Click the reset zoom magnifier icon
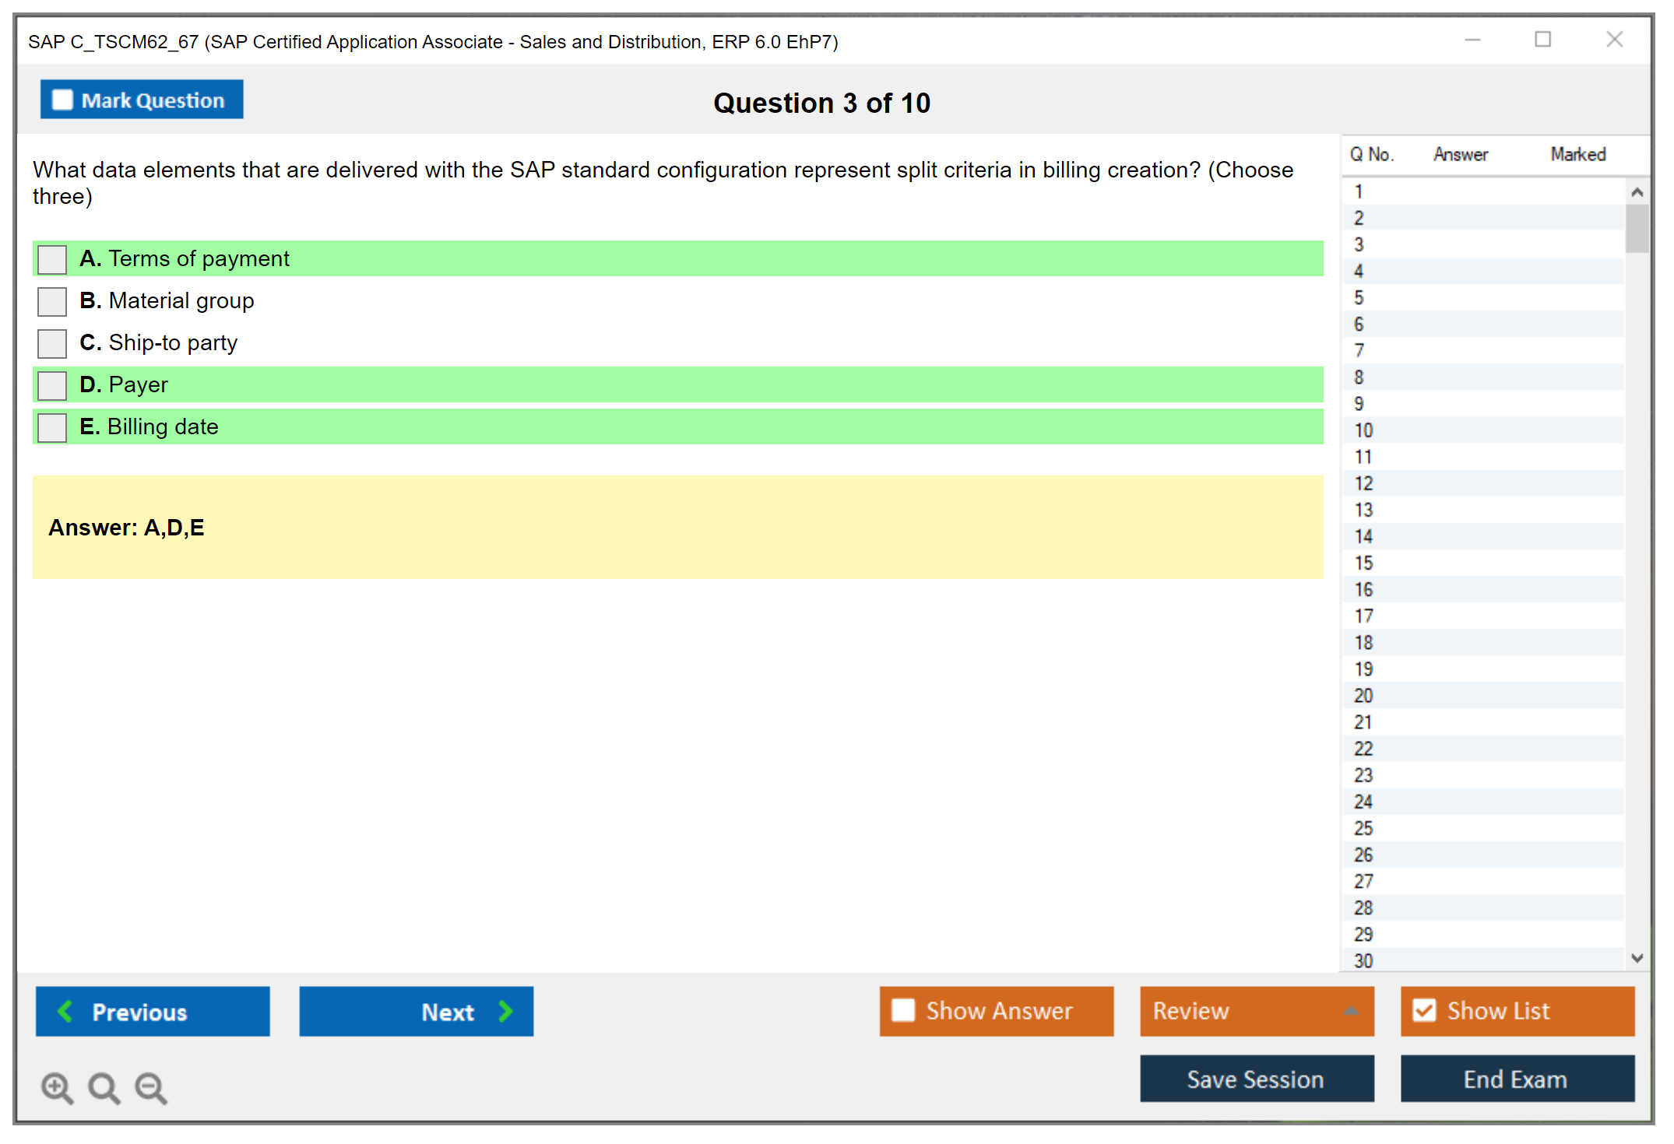This screenshot has height=1144, width=1674. [104, 1087]
